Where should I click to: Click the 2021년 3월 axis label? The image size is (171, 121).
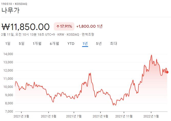point(21,116)
